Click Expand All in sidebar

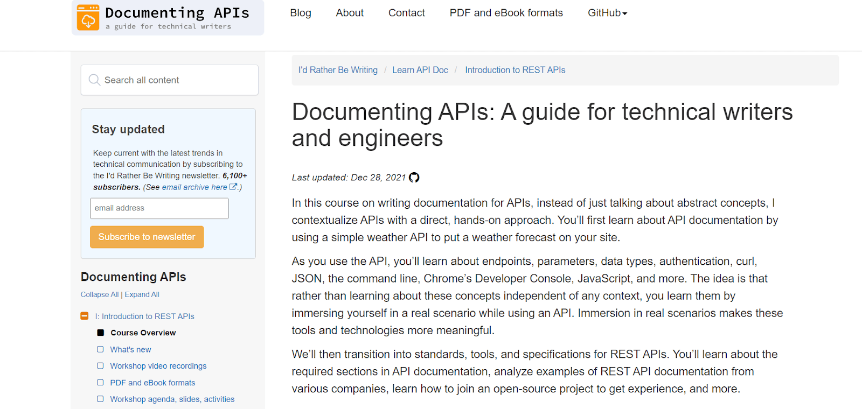pos(142,294)
